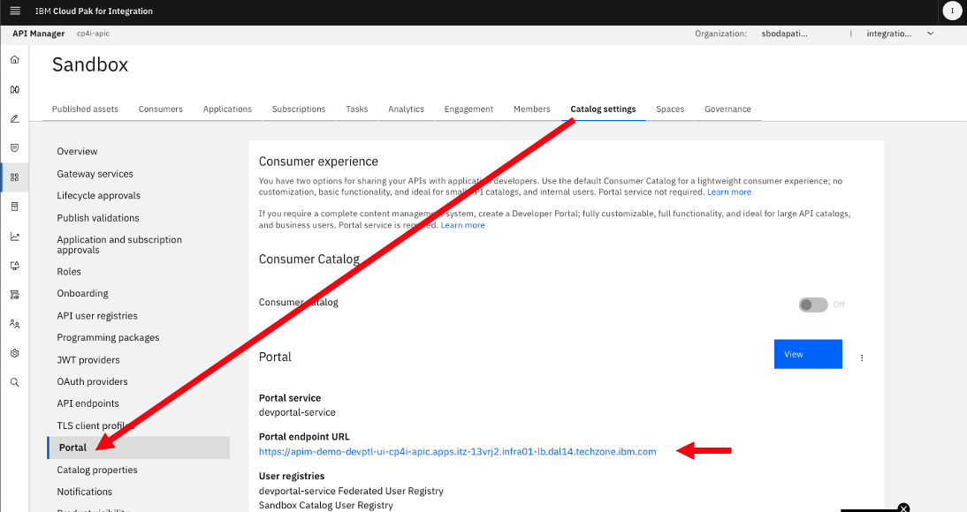Image resolution: width=967 pixels, height=512 pixels.
Task: Click the shield-shaped sidebar icon
Action: pos(15,148)
